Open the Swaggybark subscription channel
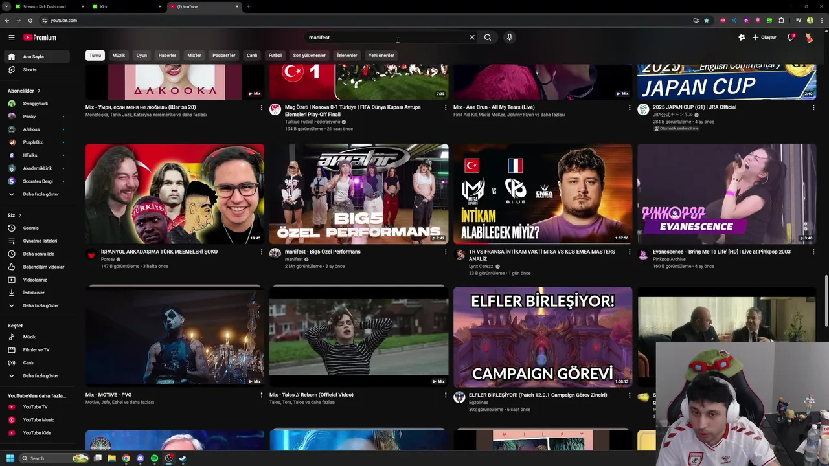The height and width of the screenshot is (466, 829). coord(36,104)
